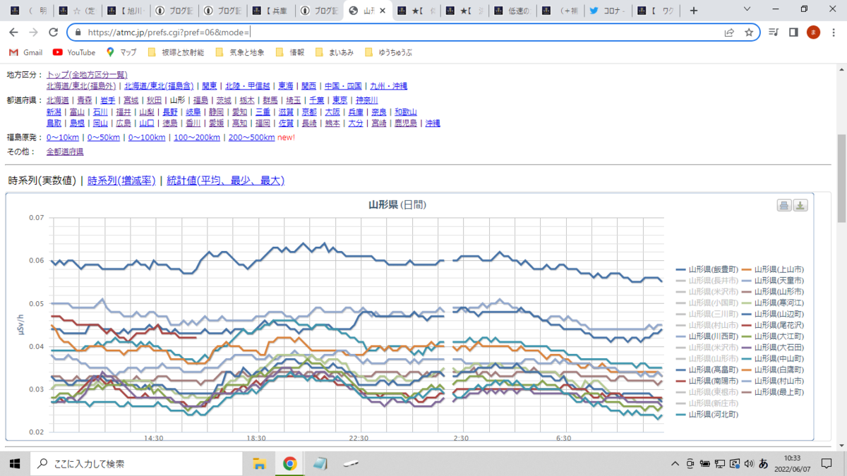Screen dimensions: 847x476
Task: Print the Yamagata chart
Action: [x=784, y=205]
